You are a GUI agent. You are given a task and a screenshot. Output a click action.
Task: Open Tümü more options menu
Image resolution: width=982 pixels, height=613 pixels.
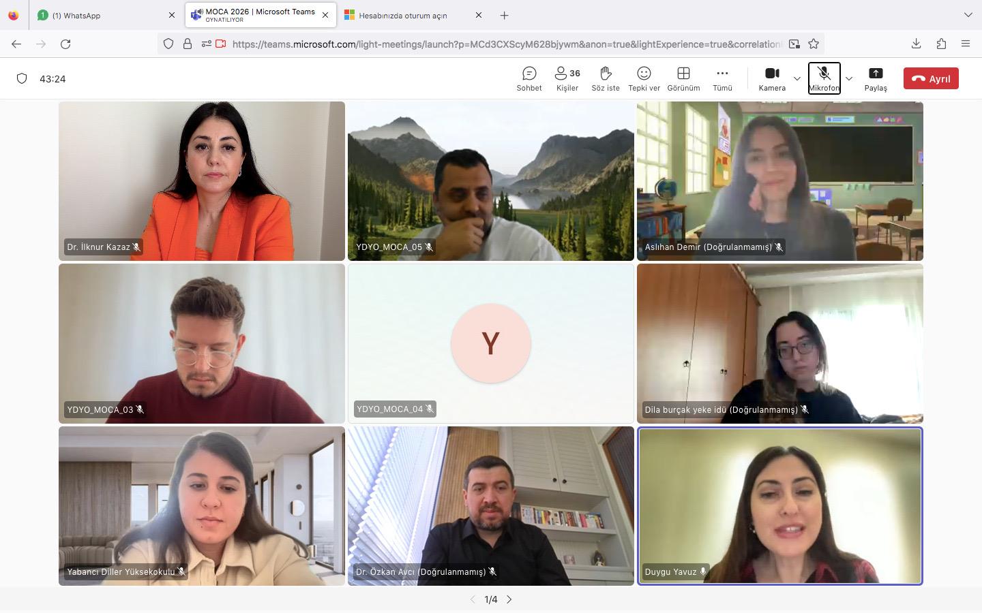722,78
